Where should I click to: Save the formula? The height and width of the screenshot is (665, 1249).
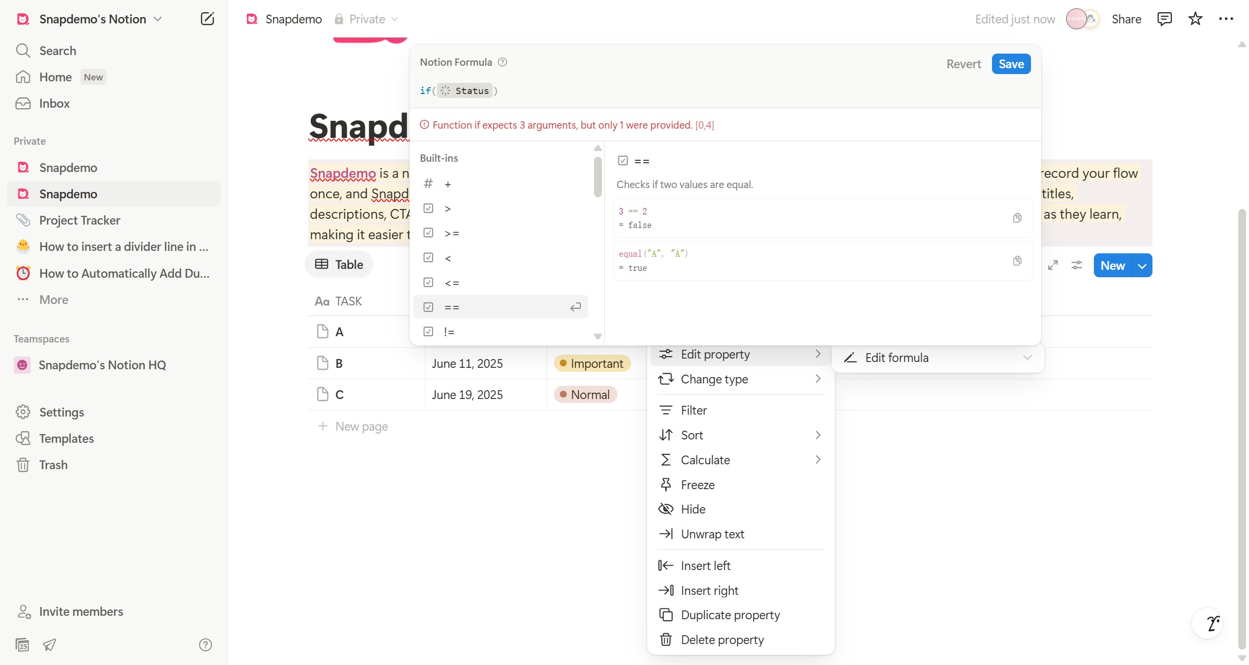1011,64
